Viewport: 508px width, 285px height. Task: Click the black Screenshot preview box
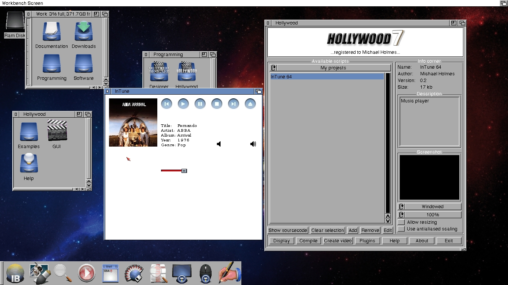click(x=430, y=178)
